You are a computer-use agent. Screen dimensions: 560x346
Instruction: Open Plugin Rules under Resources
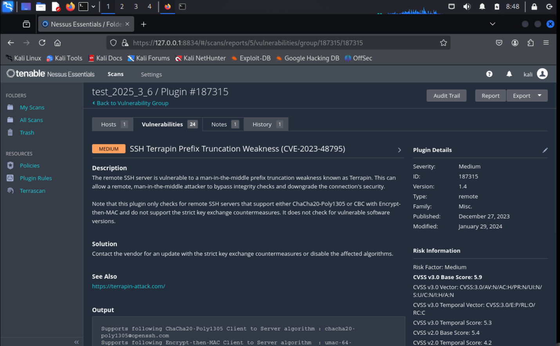point(36,178)
